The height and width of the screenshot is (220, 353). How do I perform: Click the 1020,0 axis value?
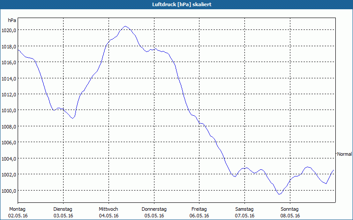(9, 30)
